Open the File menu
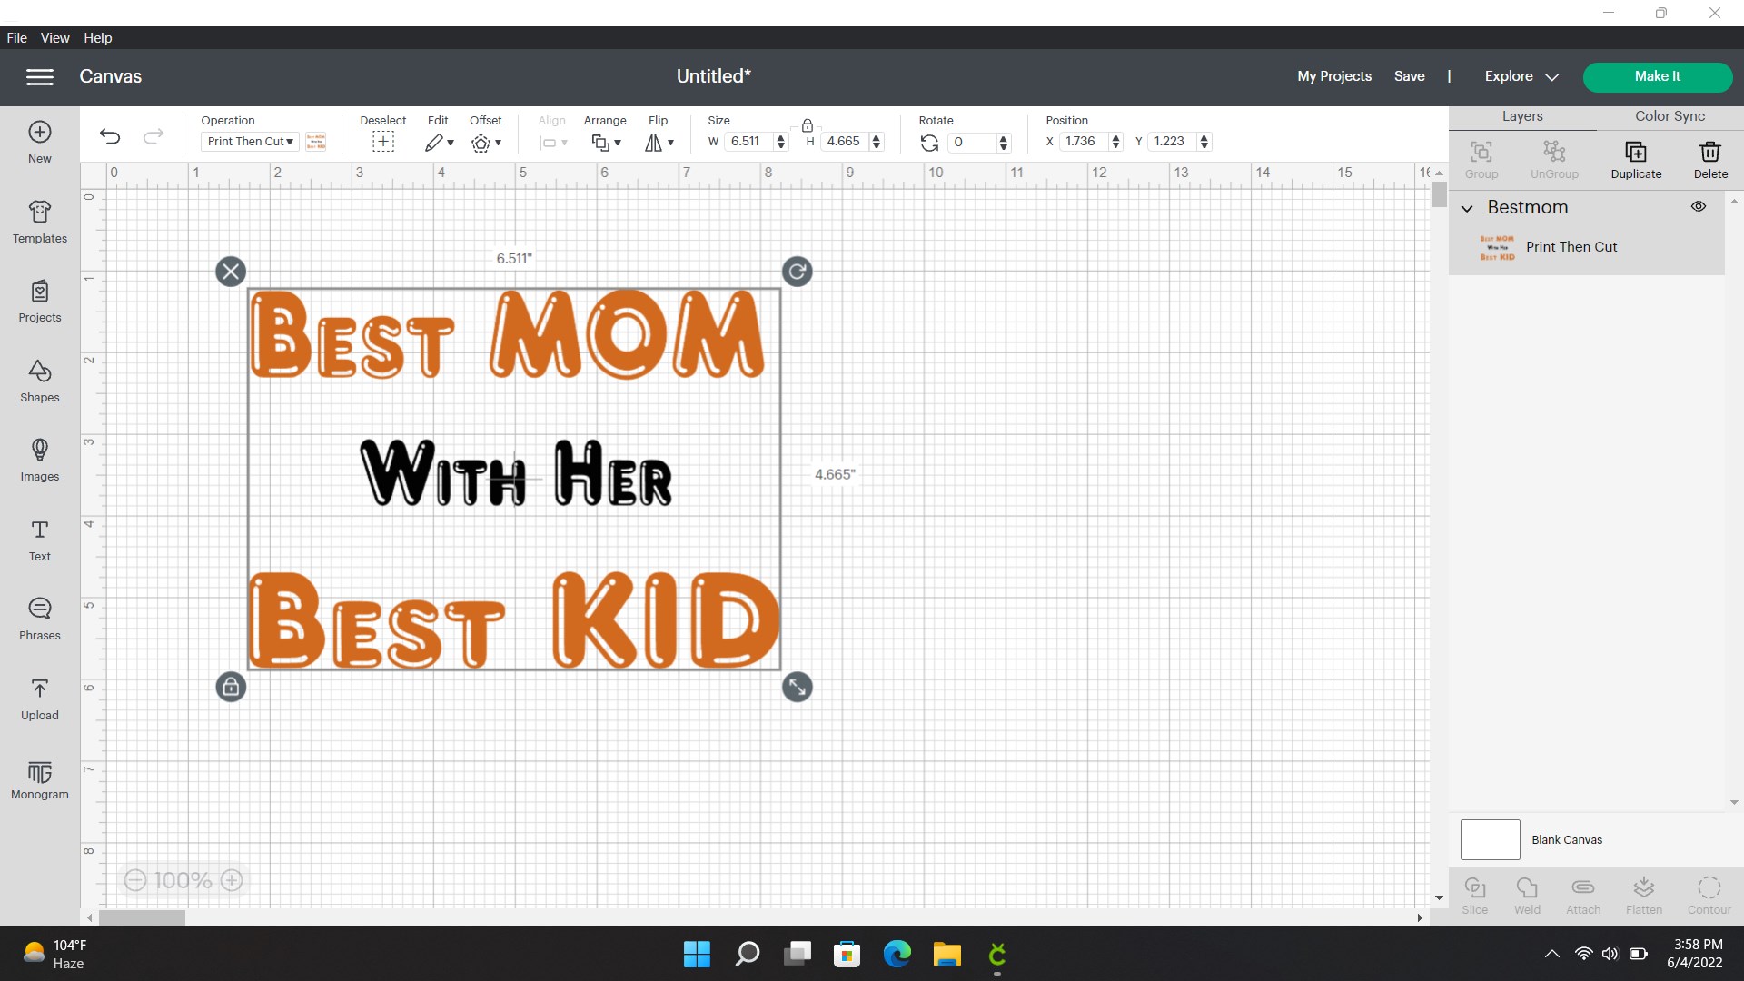 click(x=17, y=38)
